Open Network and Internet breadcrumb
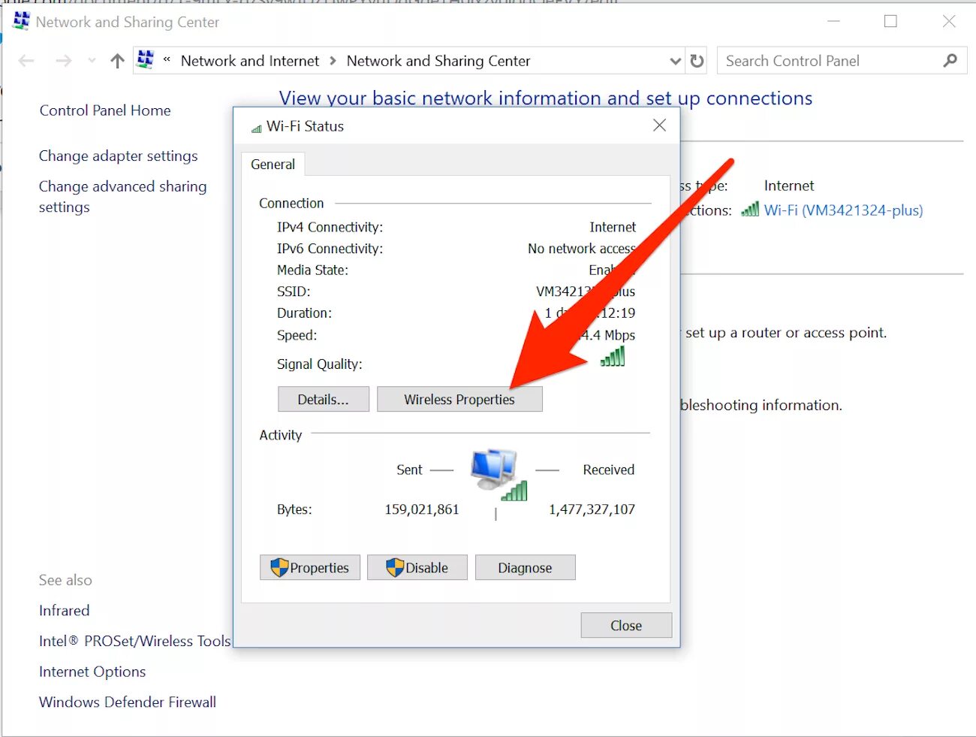The width and height of the screenshot is (976, 737). 250,61
